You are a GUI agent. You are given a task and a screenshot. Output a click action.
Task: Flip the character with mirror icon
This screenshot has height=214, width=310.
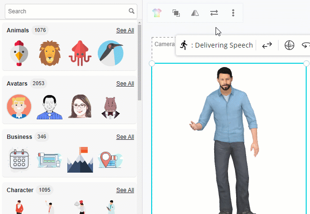click(x=195, y=13)
